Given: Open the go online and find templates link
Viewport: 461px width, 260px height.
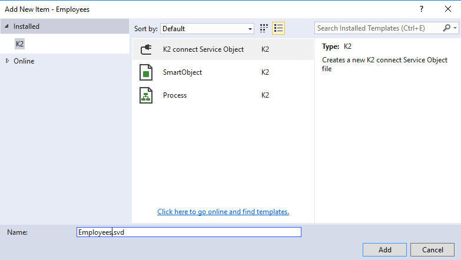Looking at the screenshot, I should click(223, 212).
